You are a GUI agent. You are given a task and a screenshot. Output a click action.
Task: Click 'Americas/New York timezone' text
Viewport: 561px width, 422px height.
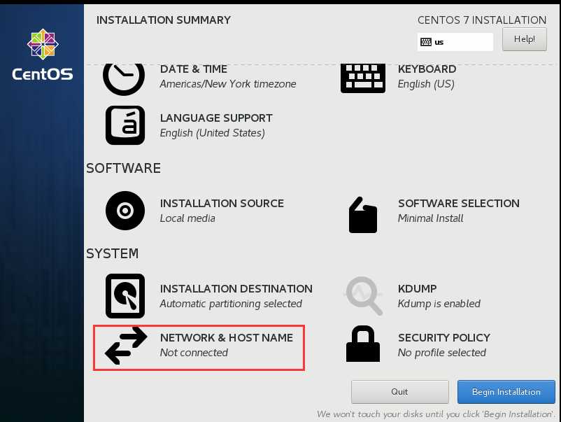228,84
